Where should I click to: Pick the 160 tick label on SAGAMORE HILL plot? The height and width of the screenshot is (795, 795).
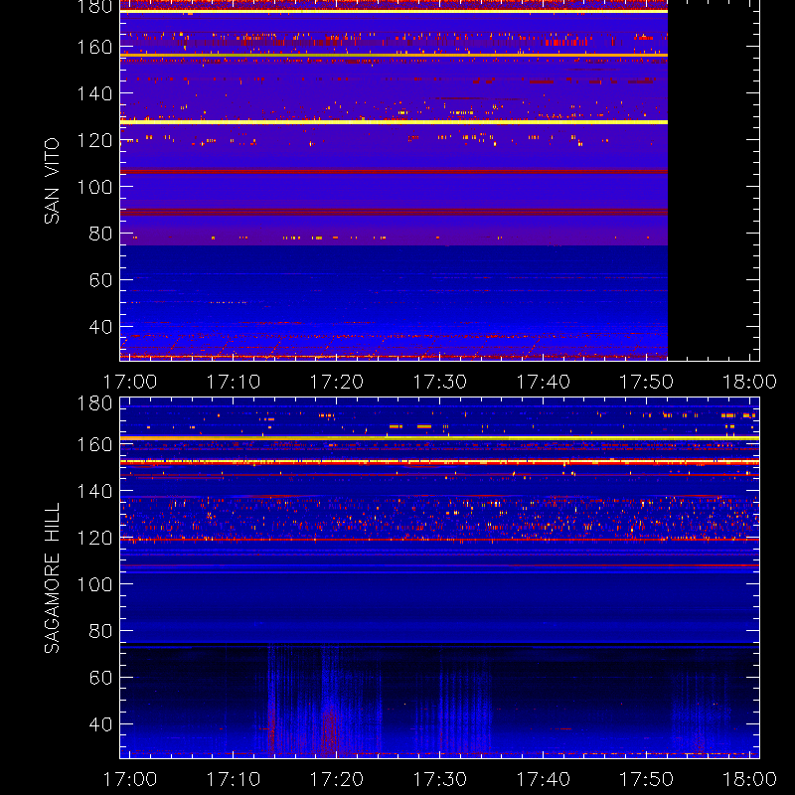click(94, 444)
